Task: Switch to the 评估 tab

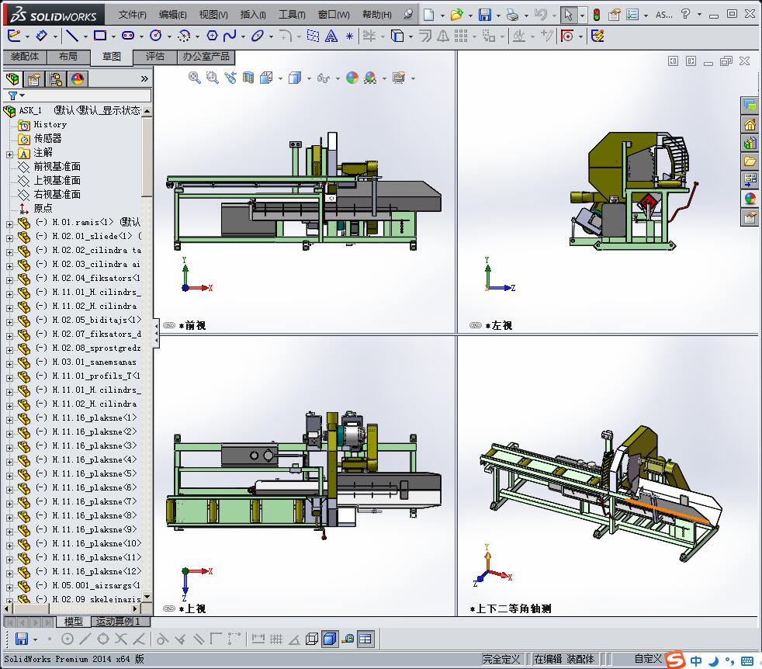Action: click(155, 57)
